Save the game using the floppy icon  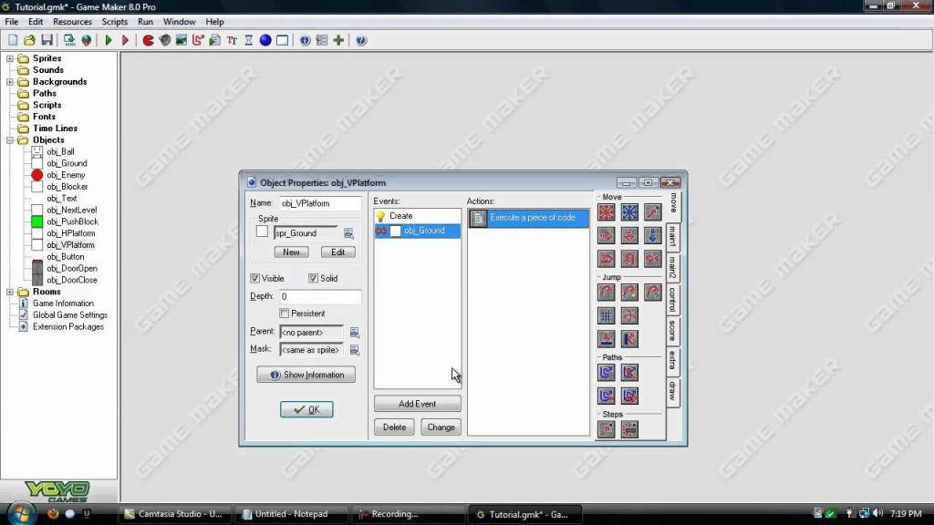pos(47,40)
